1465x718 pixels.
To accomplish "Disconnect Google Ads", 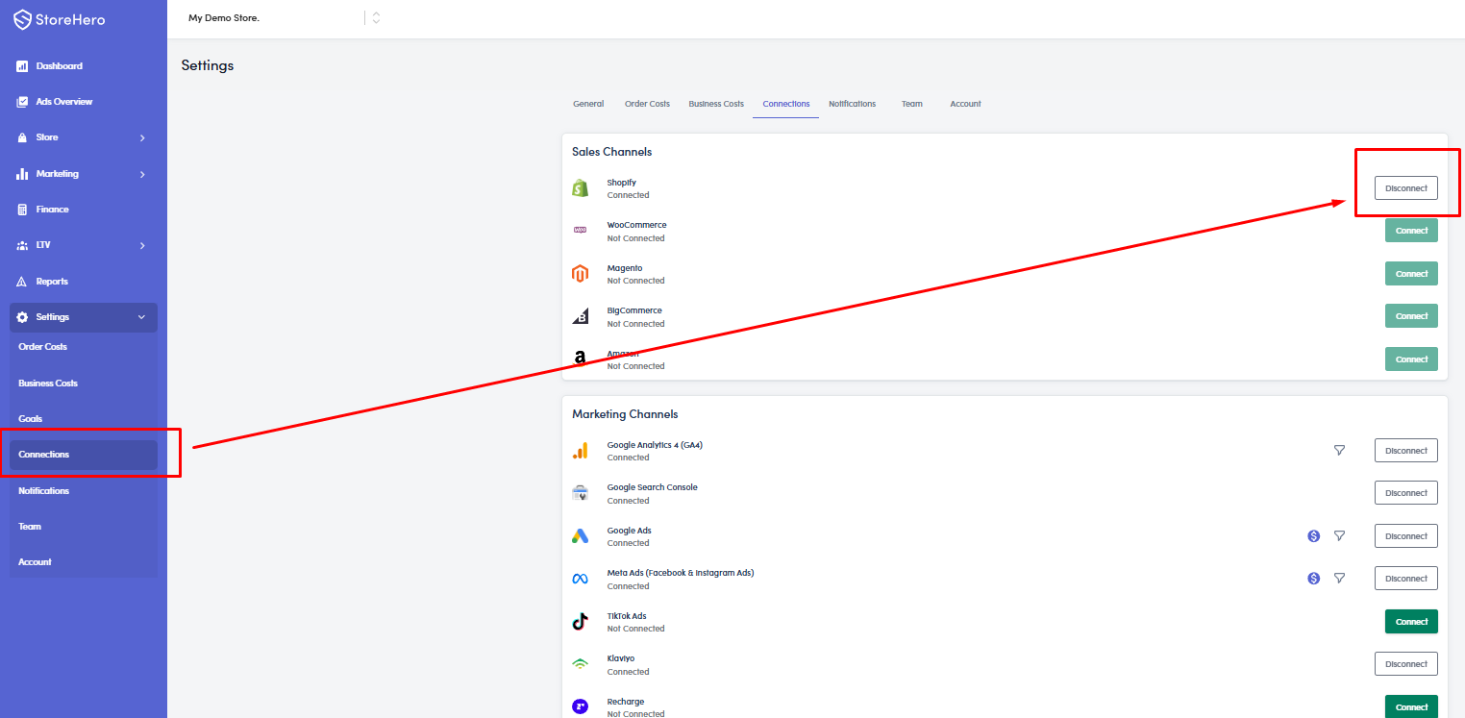I will click(x=1406, y=536).
